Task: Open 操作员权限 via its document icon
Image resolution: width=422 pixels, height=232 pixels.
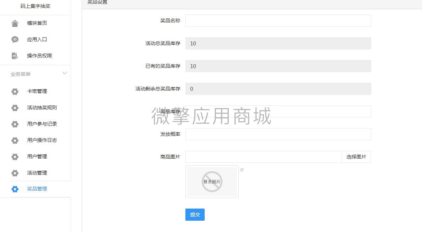Action: pos(15,56)
